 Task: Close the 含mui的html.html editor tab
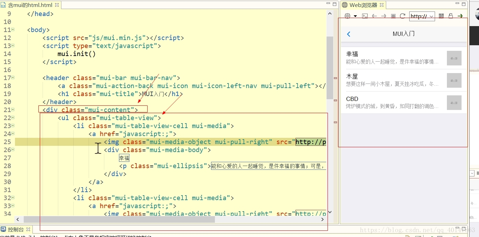[x=57, y=5]
